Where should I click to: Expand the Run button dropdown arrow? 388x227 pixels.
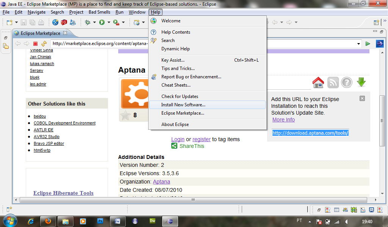pyautogui.click(x=108, y=23)
